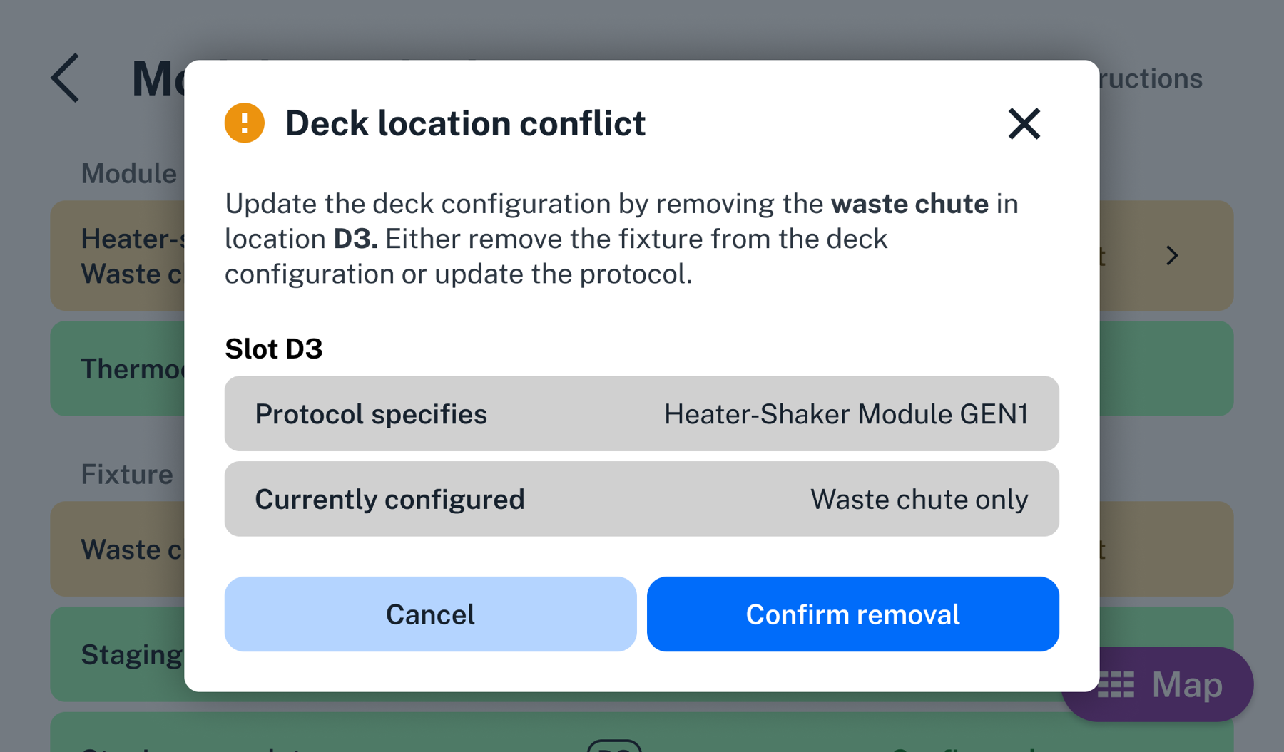Click the Currently configured Waste chute only row
The height and width of the screenshot is (752, 1284).
pyautogui.click(x=641, y=498)
